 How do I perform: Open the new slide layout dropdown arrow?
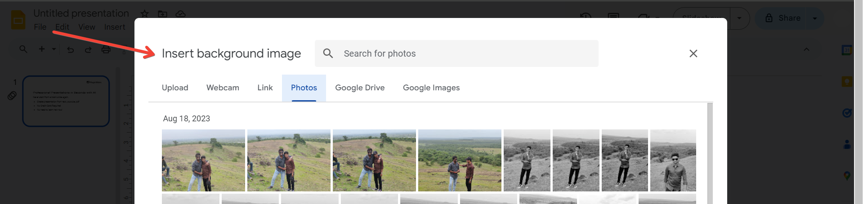(x=54, y=49)
